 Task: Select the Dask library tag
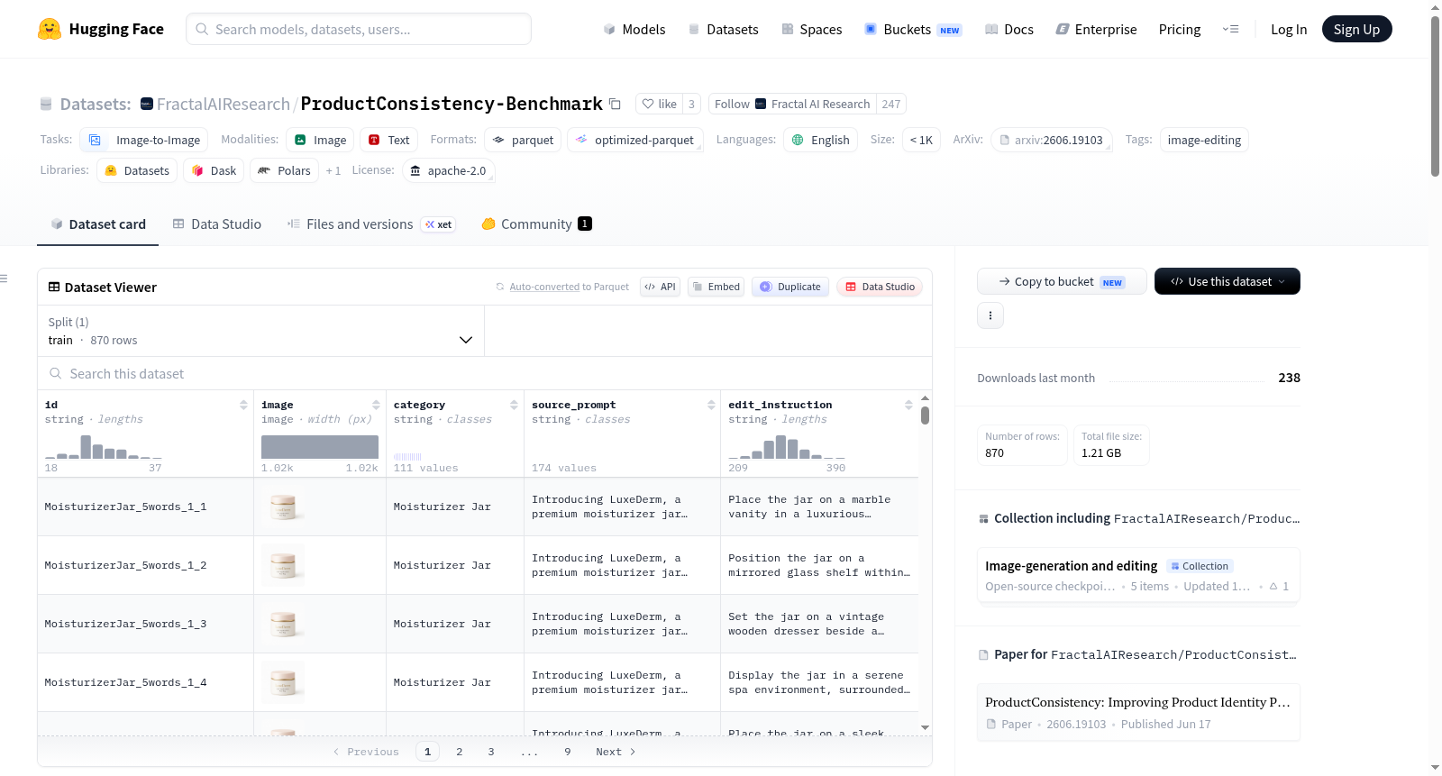[214, 170]
